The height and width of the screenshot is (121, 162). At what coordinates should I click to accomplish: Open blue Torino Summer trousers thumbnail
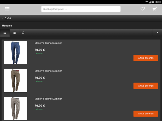coord(16,53)
